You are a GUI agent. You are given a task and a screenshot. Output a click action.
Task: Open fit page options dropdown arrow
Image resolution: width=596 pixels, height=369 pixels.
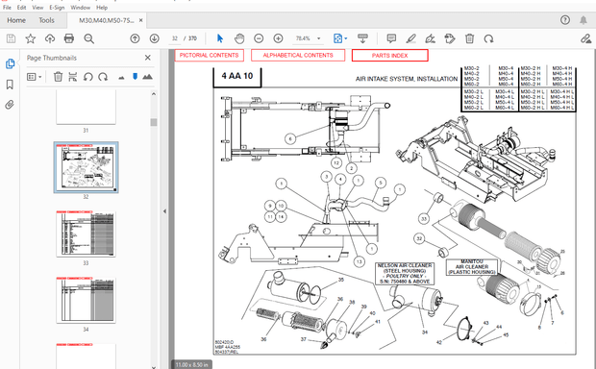[x=345, y=38]
